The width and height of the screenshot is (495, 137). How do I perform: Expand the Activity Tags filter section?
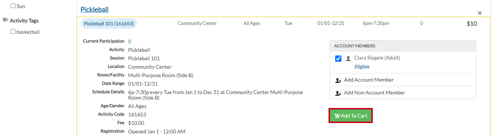point(24,21)
